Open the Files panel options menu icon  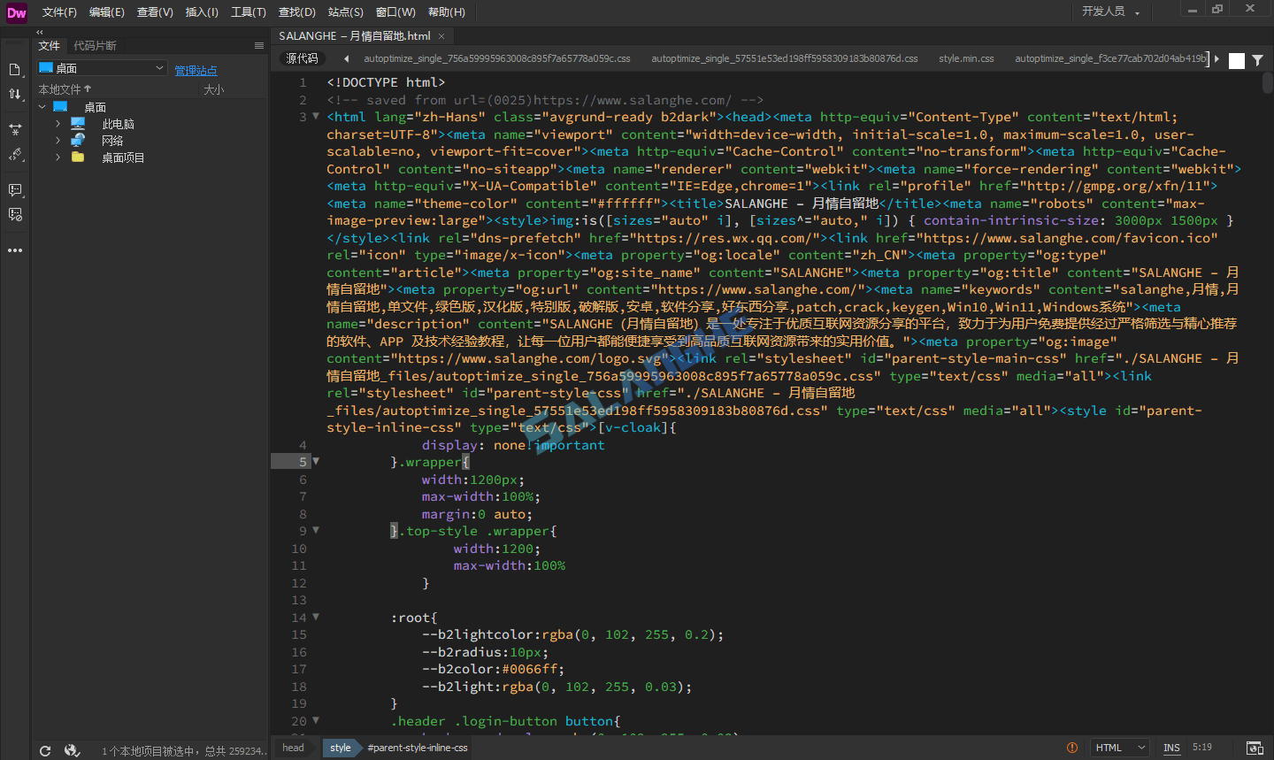click(259, 45)
